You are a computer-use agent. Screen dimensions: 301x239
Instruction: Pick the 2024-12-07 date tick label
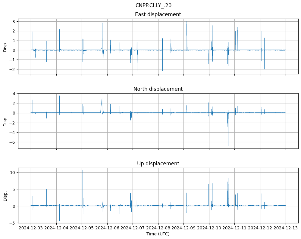click(133, 228)
